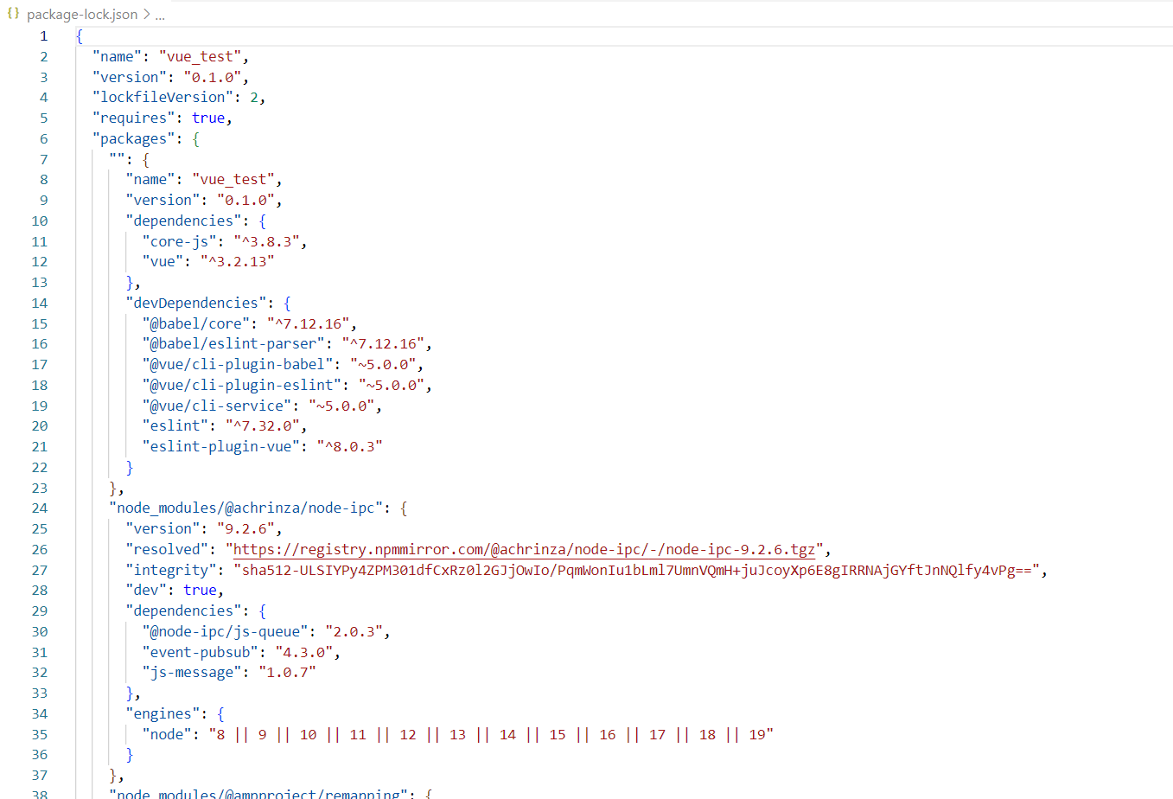Click line number 24 in the gutter
This screenshot has width=1173, height=799.
coord(40,508)
